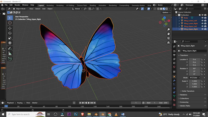
Task: Select the Annotate tool
Action: pyautogui.click(x=10, y=49)
